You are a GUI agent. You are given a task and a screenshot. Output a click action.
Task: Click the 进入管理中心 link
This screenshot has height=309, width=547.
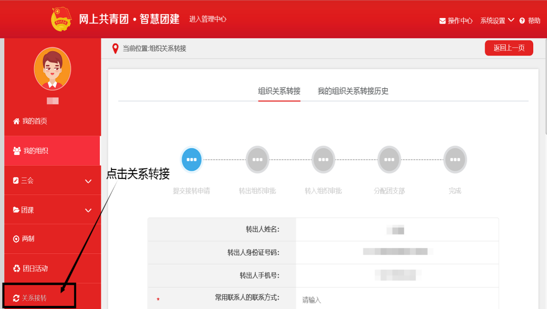pyautogui.click(x=208, y=19)
